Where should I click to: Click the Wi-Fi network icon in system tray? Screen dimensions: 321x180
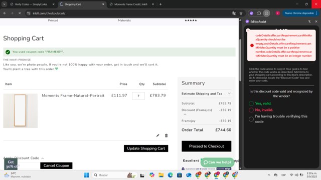[291, 175]
